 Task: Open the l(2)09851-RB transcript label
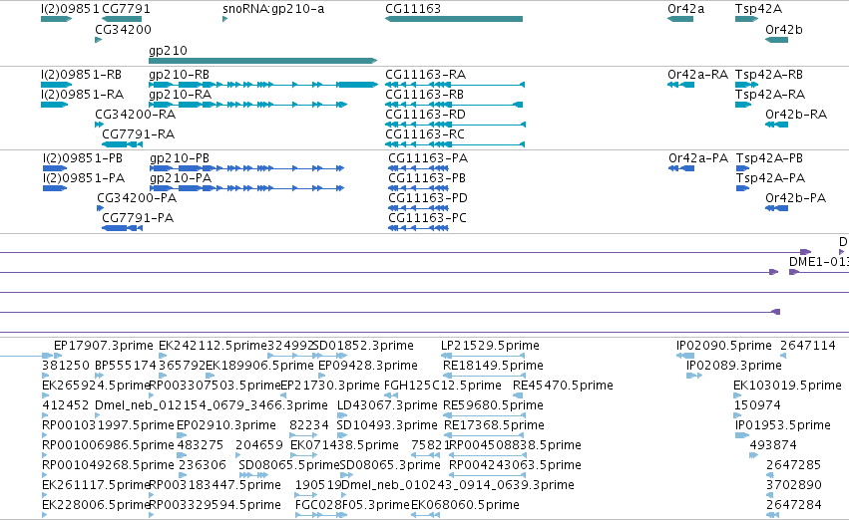coord(81,74)
